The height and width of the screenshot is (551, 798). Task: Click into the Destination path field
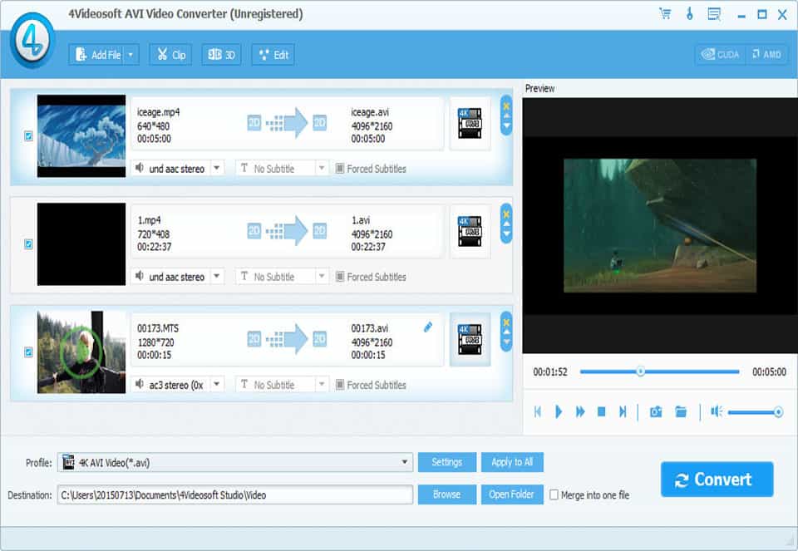234,494
